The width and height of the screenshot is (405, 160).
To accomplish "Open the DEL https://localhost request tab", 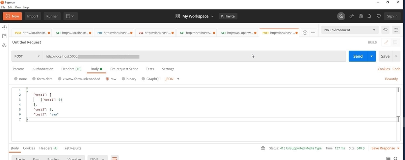I will tap(156, 33).
